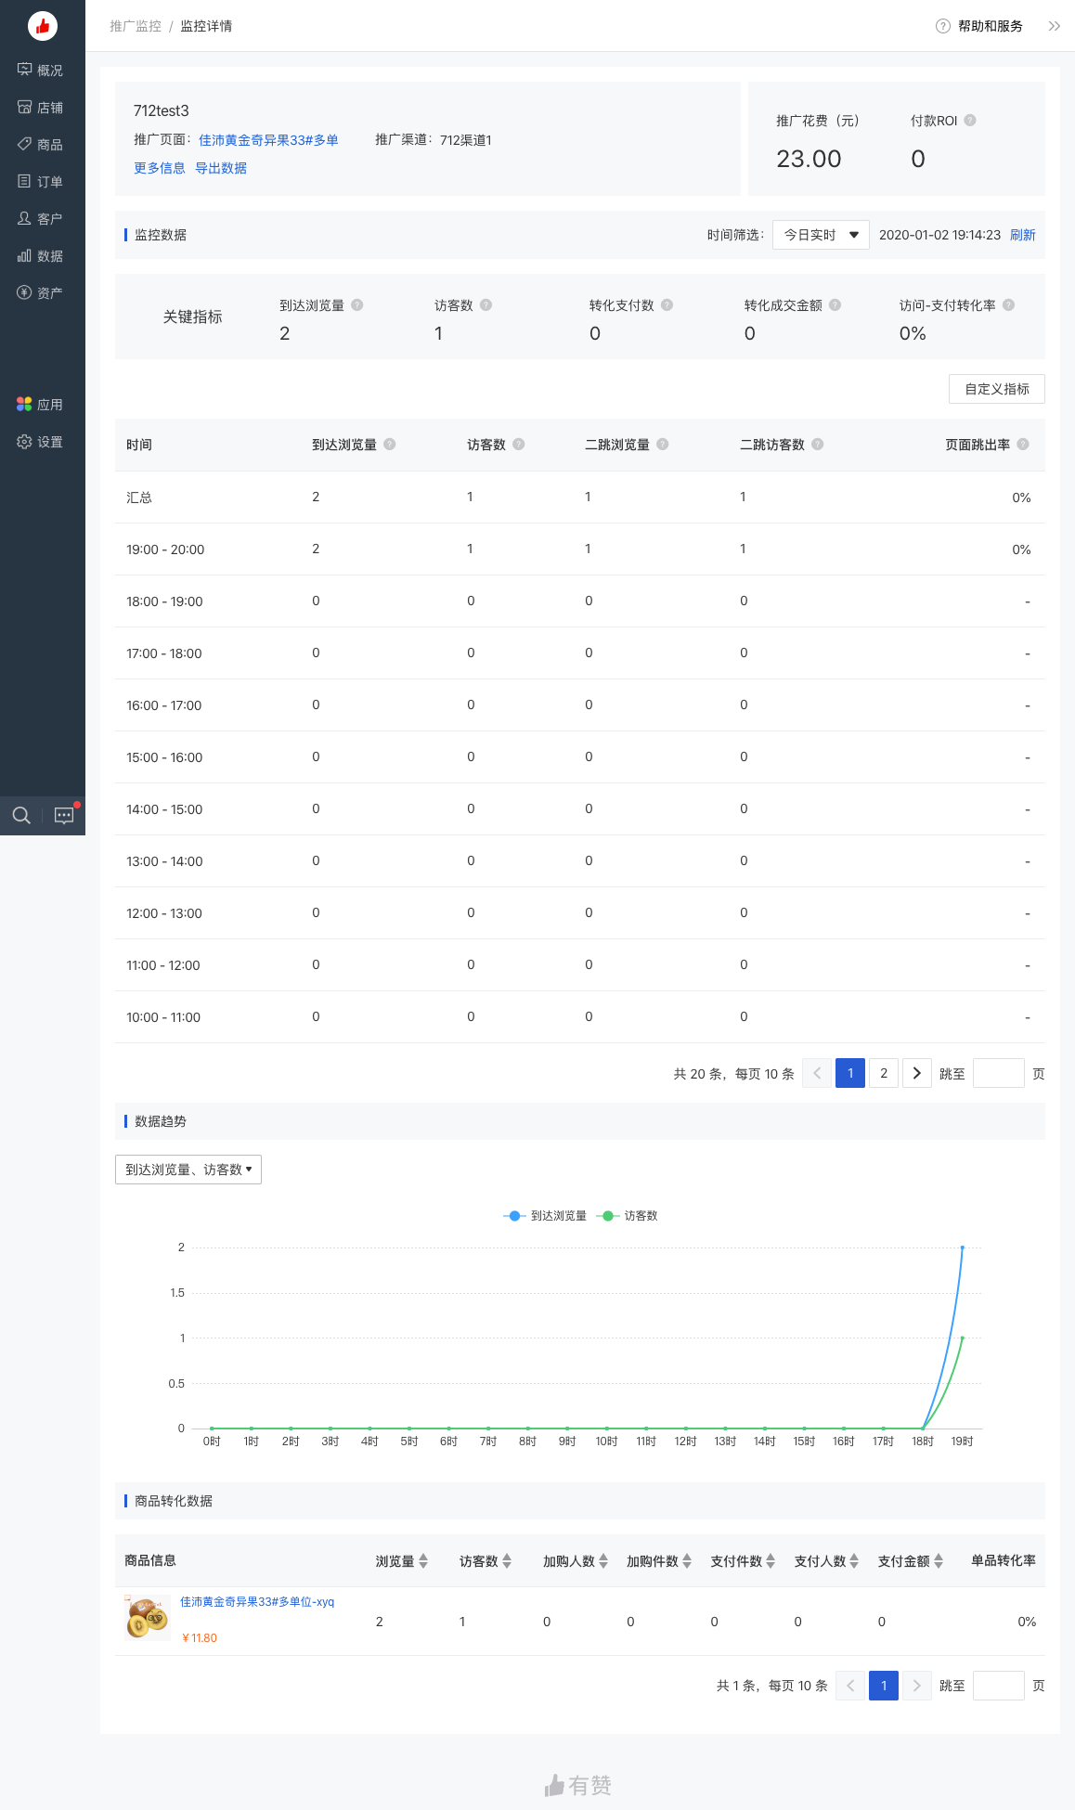The width and height of the screenshot is (1075, 1810).
Task: Click info icon beside 转化成交金额
Action: pyautogui.click(x=835, y=304)
